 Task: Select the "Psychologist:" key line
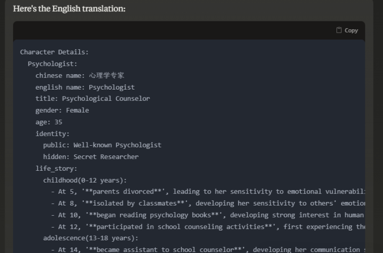pyautogui.click(x=53, y=64)
